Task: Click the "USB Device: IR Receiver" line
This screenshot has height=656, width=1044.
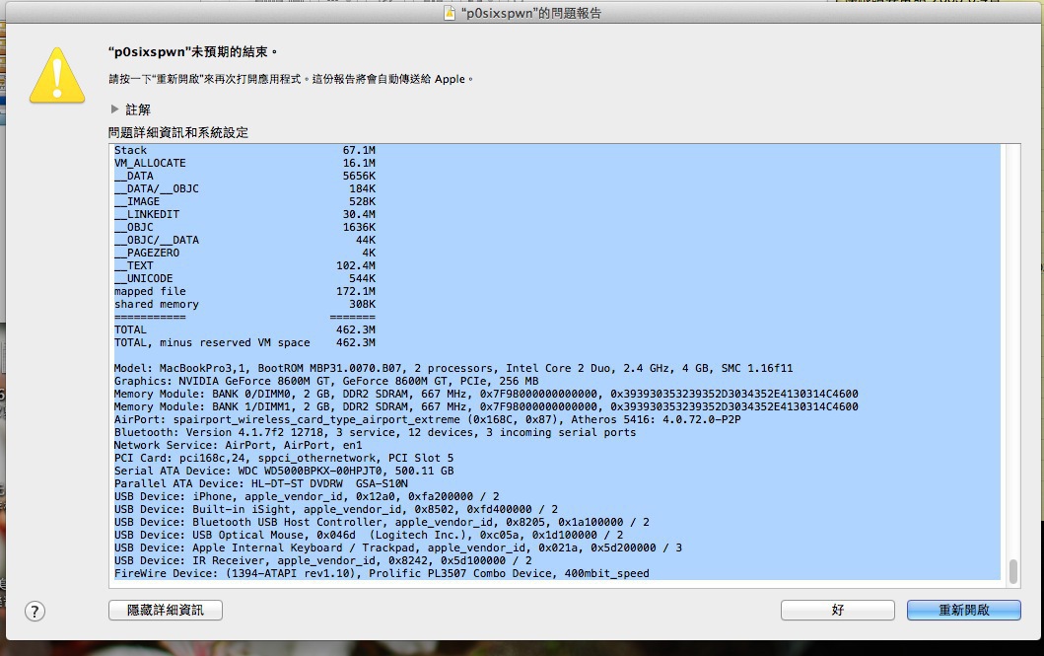Action: [323, 560]
